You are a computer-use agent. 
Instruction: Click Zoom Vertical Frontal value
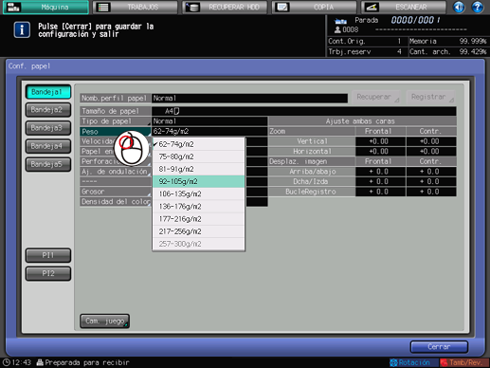pos(380,141)
